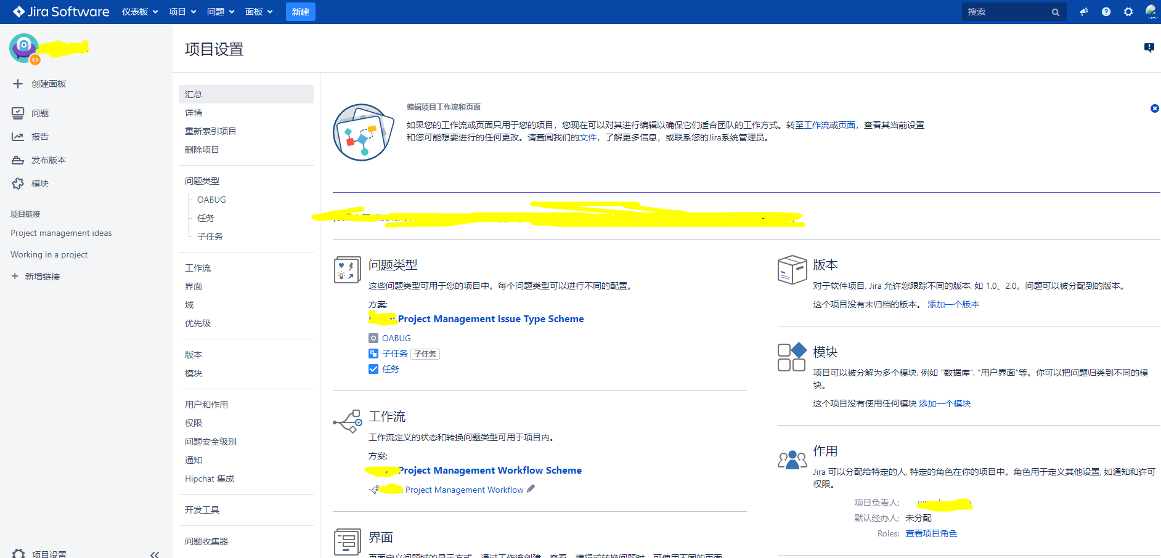Open the 权限 settings section
This screenshot has height=558, width=1161.
click(x=193, y=423)
